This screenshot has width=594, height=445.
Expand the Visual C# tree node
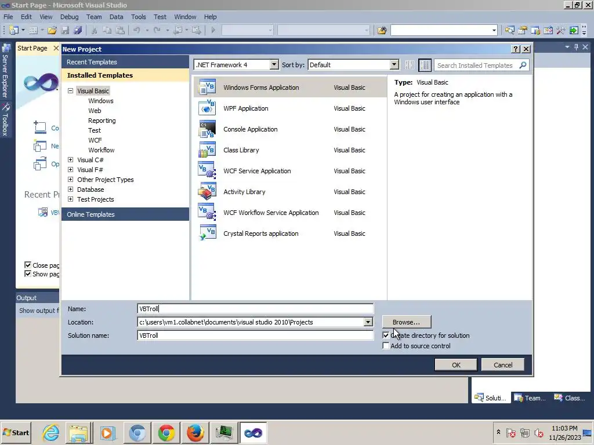(70, 160)
